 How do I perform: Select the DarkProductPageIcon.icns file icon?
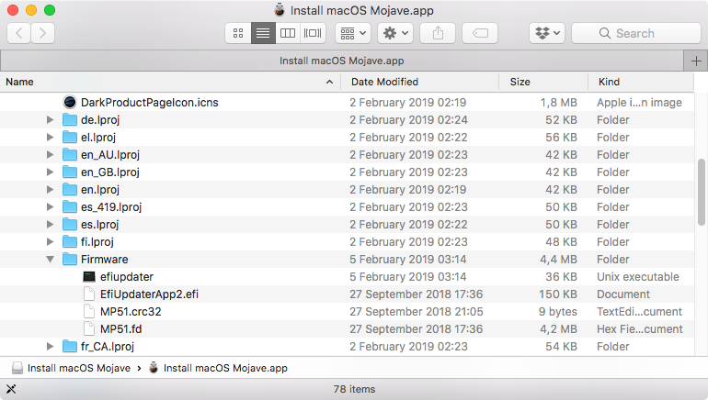[x=70, y=102]
